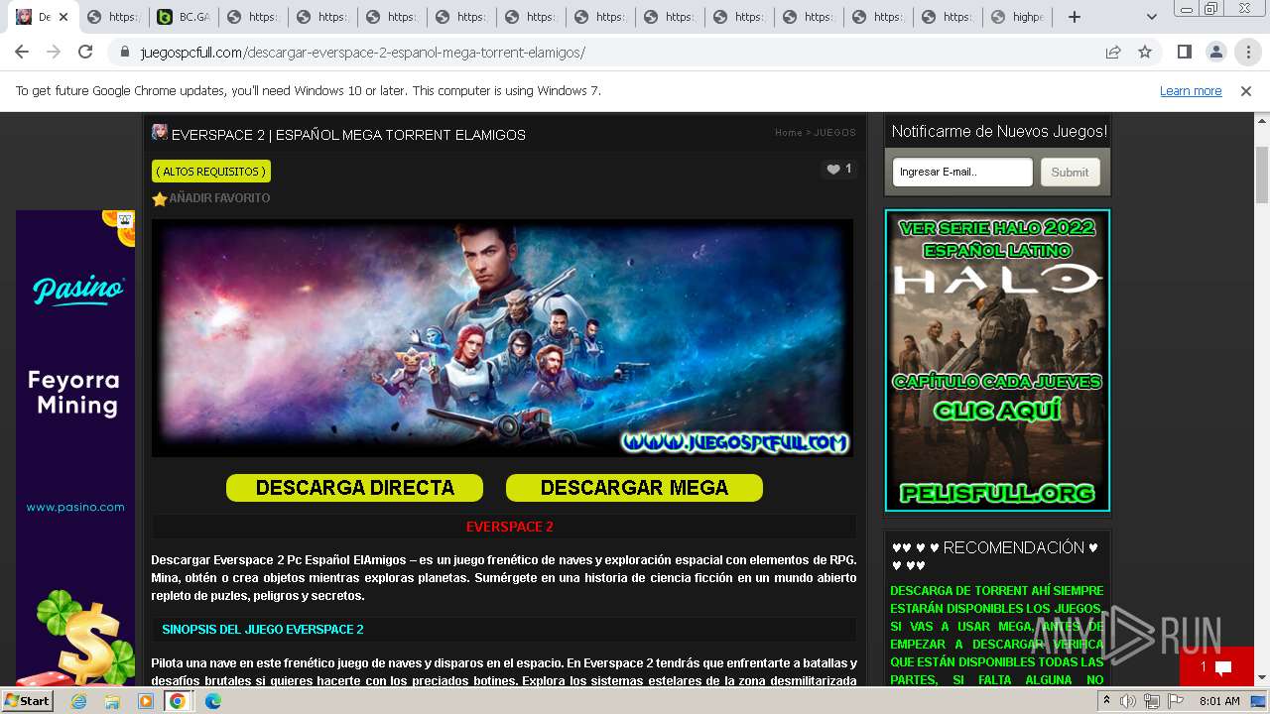
Task: Go forward to the next page
Action: 54,52
